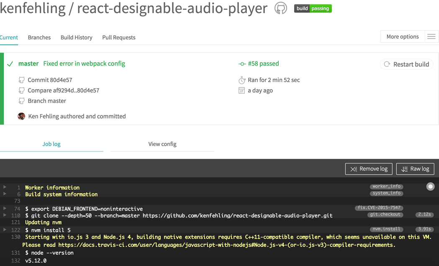Screen dimensions: 439x266
Task: Switch to the Build History tab
Action: pyautogui.click(x=76, y=37)
